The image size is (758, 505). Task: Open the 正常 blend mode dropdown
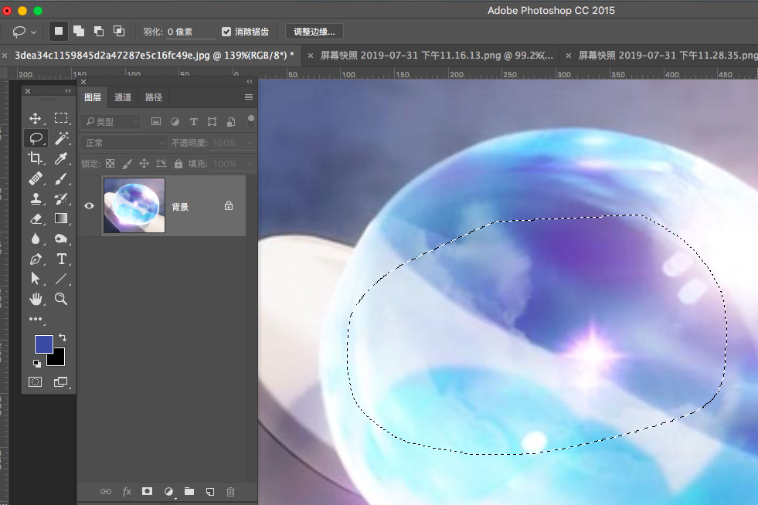point(124,143)
